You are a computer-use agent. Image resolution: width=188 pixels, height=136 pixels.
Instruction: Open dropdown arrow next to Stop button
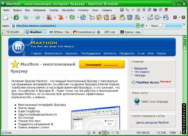(67, 17)
